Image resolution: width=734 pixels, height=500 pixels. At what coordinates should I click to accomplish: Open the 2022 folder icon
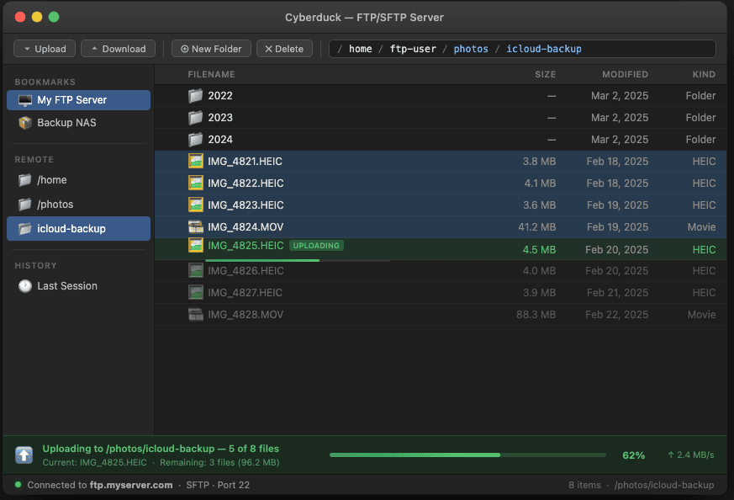192,95
